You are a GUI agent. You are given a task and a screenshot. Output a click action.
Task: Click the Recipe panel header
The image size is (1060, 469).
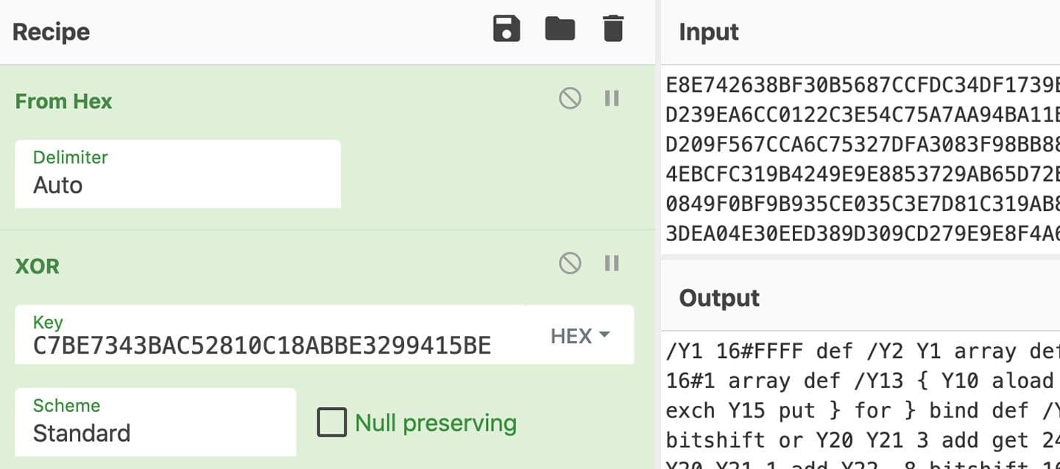pos(51,32)
